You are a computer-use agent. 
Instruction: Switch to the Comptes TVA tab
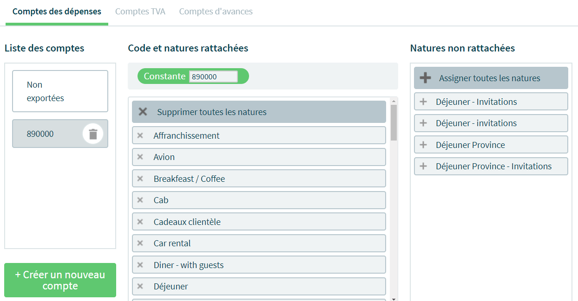[x=140, y=12]
